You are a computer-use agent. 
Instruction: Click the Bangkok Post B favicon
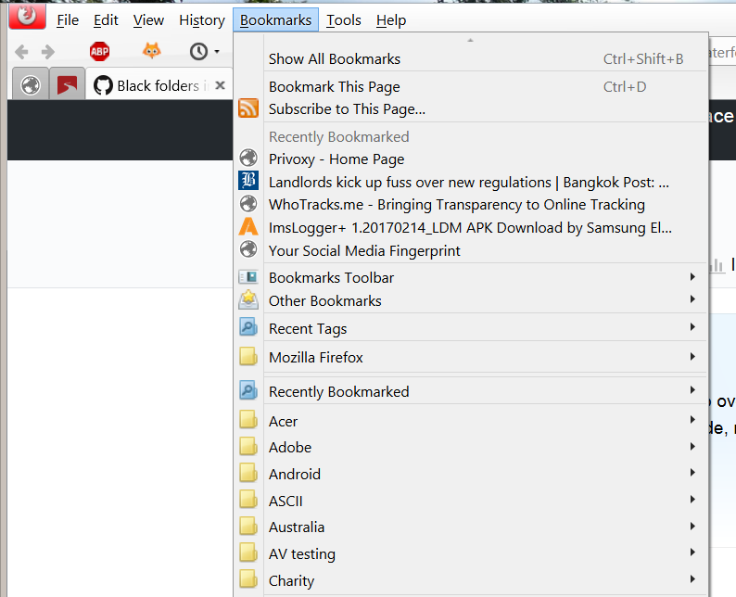pos(248,180)
